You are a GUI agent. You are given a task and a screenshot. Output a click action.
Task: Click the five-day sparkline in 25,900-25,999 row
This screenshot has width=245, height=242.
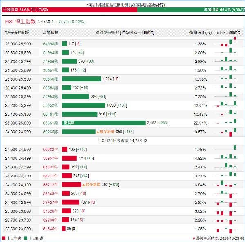click(x=226, y=42)
